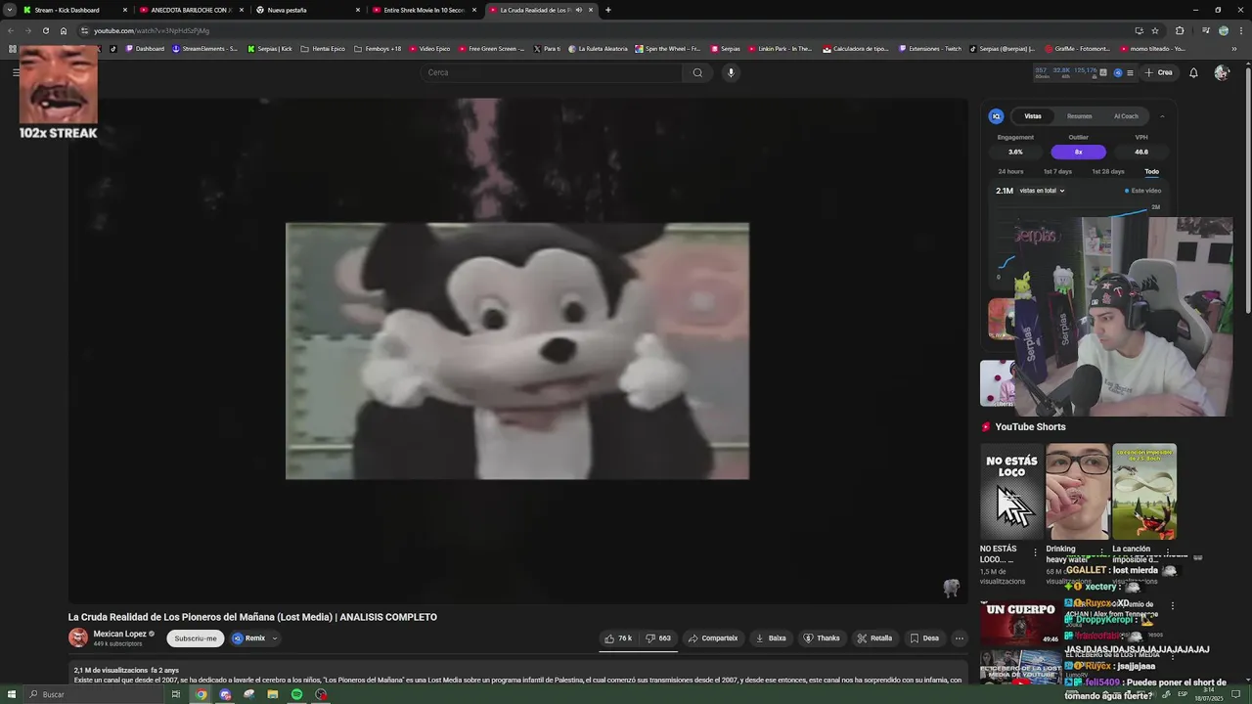Open the Linkin Park bookmark
Image resolution: width=1252 pixels, height=704 pixels.
tap(781, 49)
